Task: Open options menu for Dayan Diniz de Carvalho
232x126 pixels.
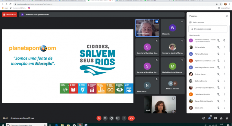Action: click(224, 101)
